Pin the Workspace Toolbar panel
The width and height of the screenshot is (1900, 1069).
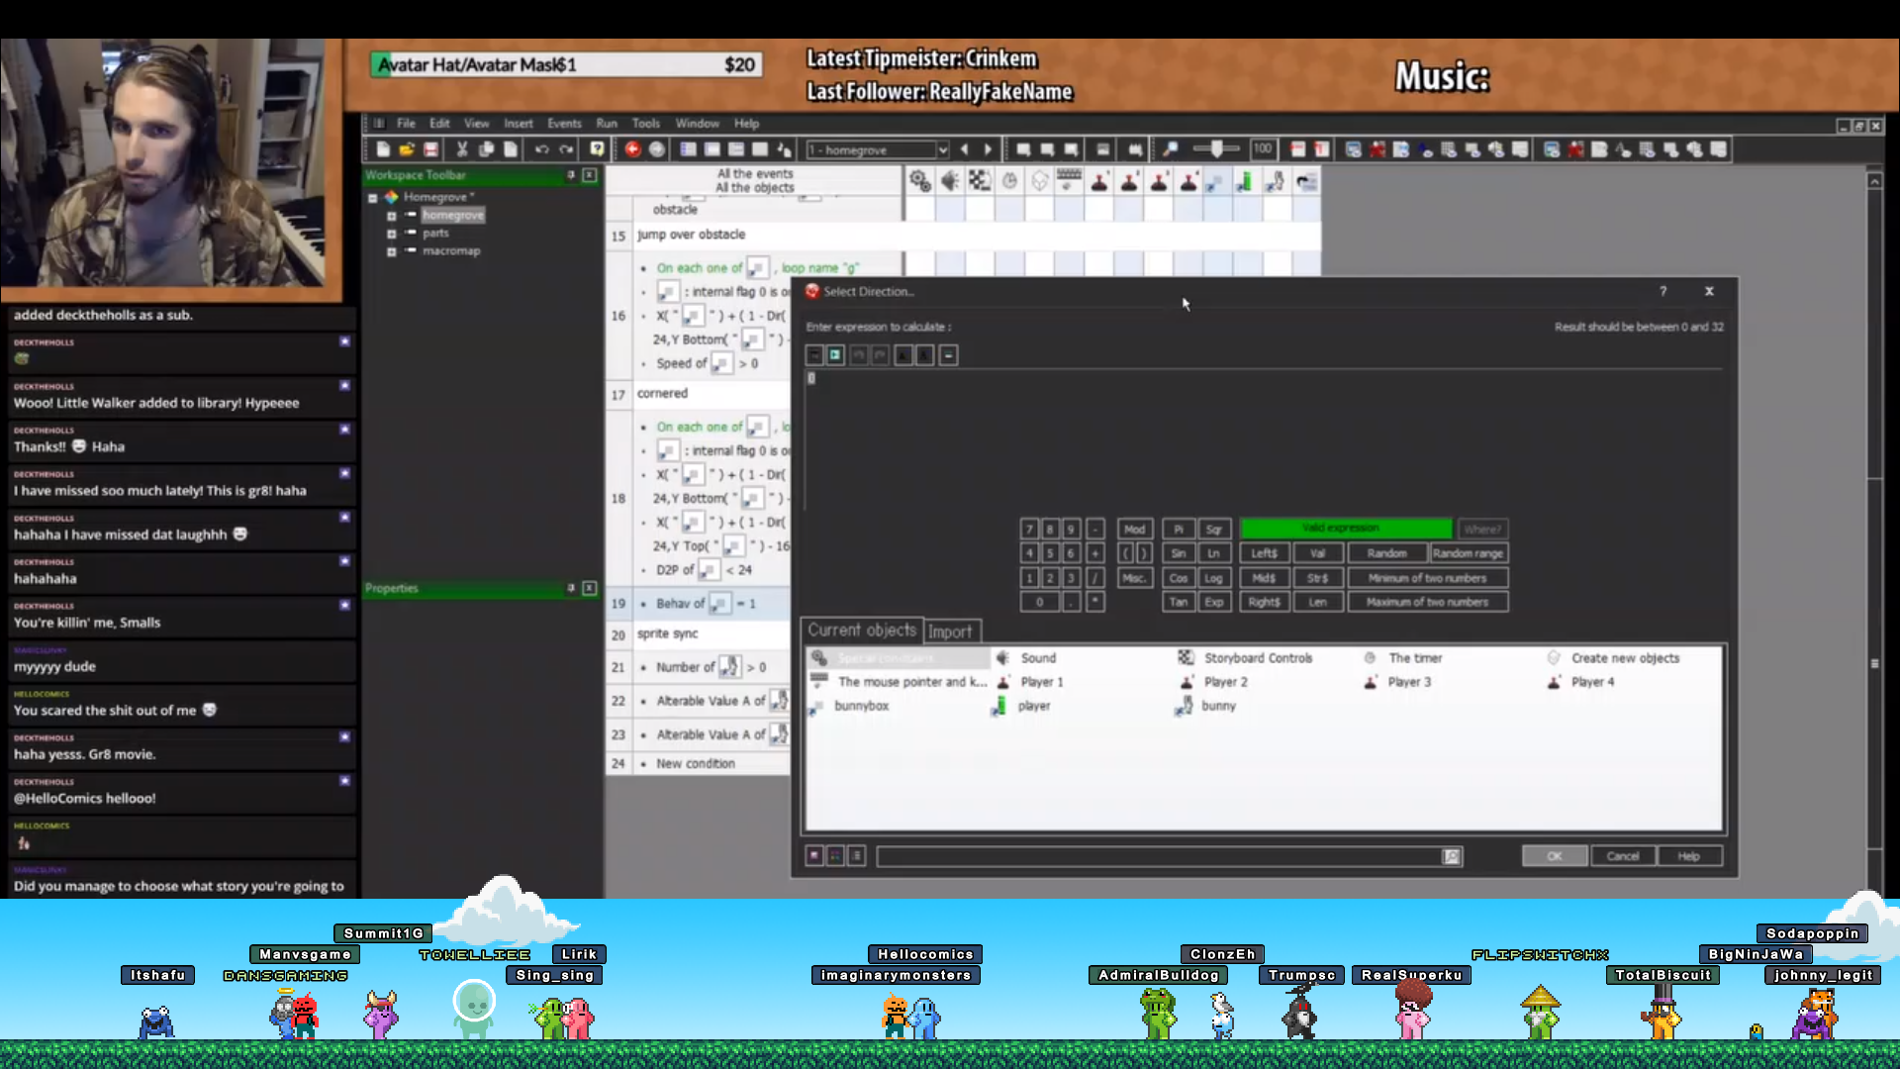click(x=571, y=175)
